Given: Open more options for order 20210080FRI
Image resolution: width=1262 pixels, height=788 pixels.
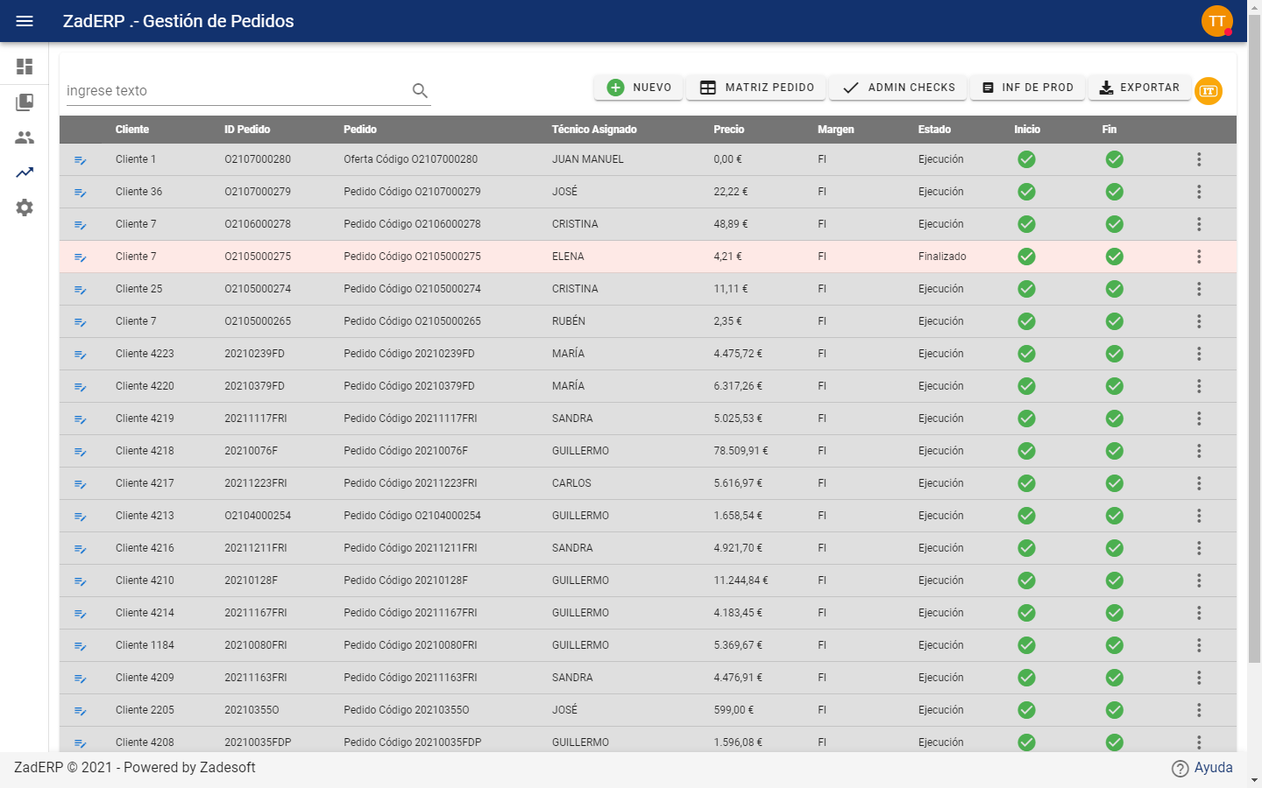Looking at the screenshot, I should point(1199,645).
